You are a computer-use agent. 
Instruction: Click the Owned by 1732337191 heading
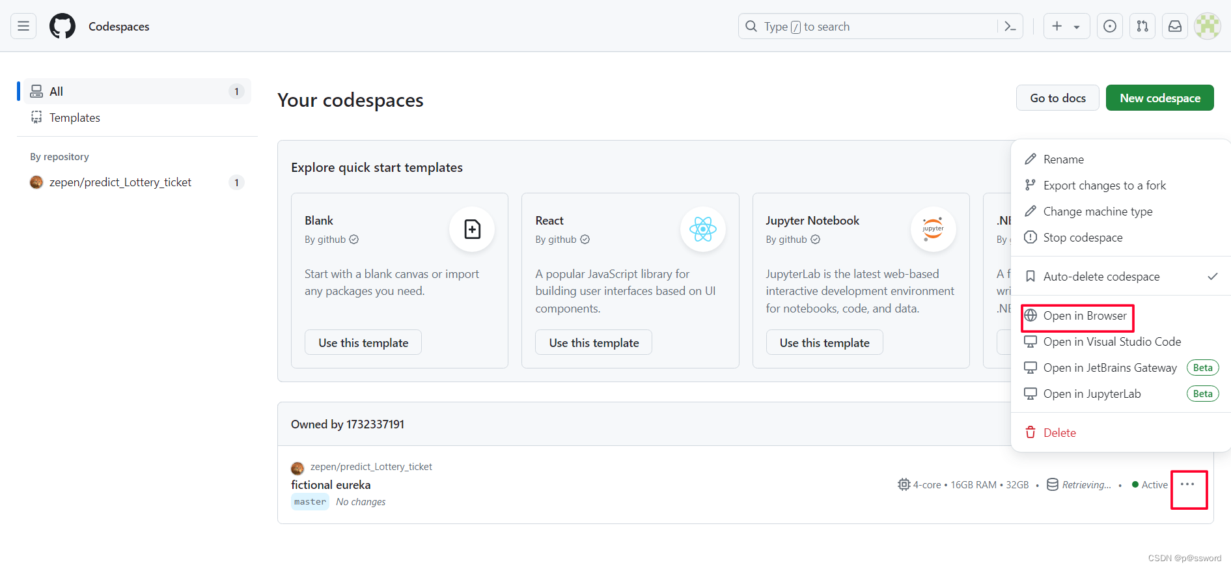tap(348, 424)
